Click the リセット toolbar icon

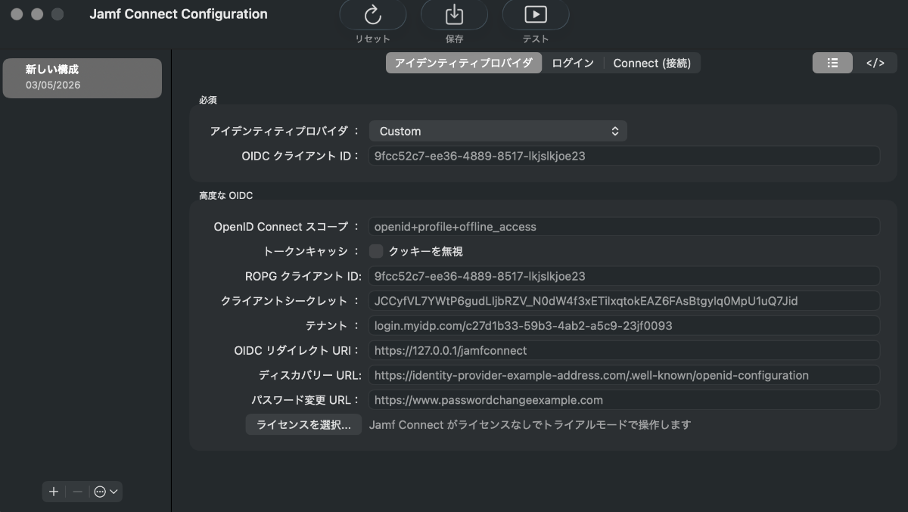[372, 15]
